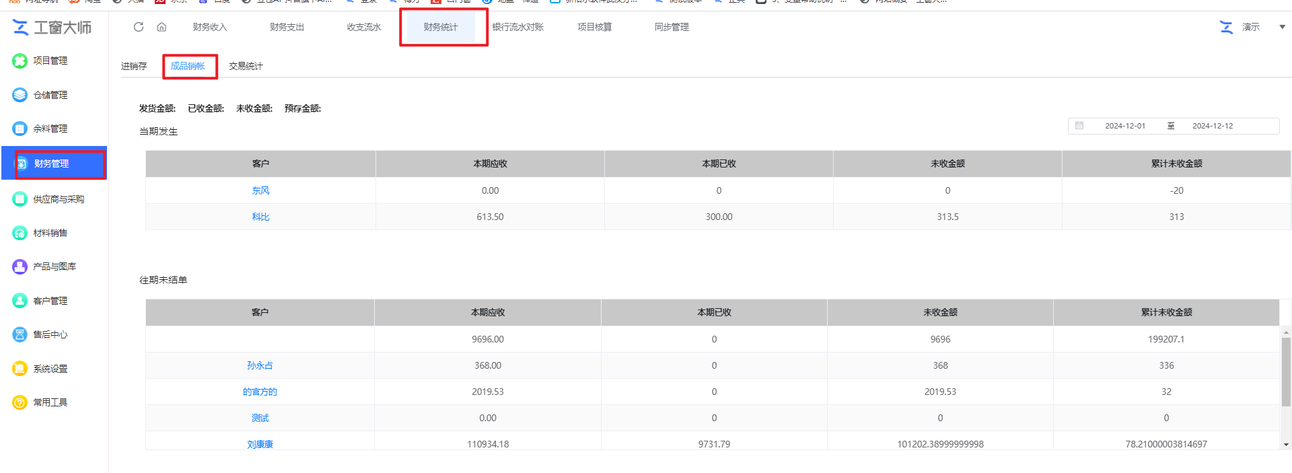The height and width of the screenshot is (473, 1292).
Task: Open 产品与图库 sidebar icon
Action: [x=20, y=266]
